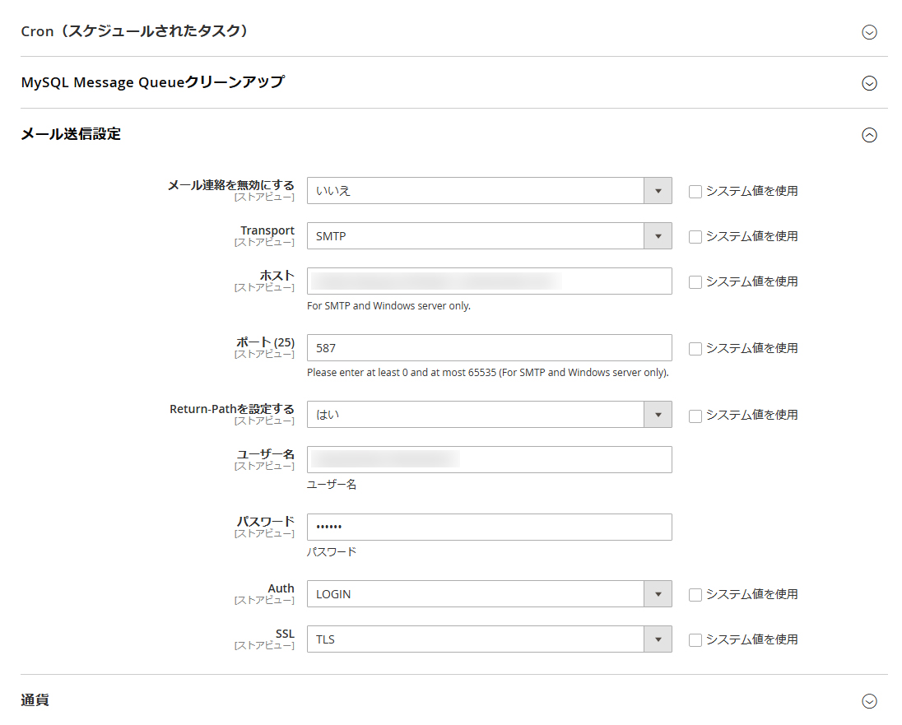Focus the パスワード input field
Viewport: 902px width, 725px height.
pyautogui.click(x=489, y=527)
